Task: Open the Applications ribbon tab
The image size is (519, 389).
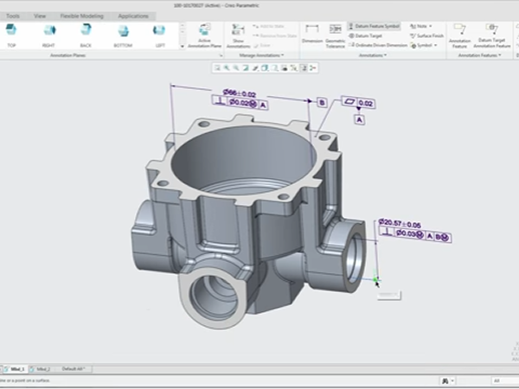Action: click(132, 16)
